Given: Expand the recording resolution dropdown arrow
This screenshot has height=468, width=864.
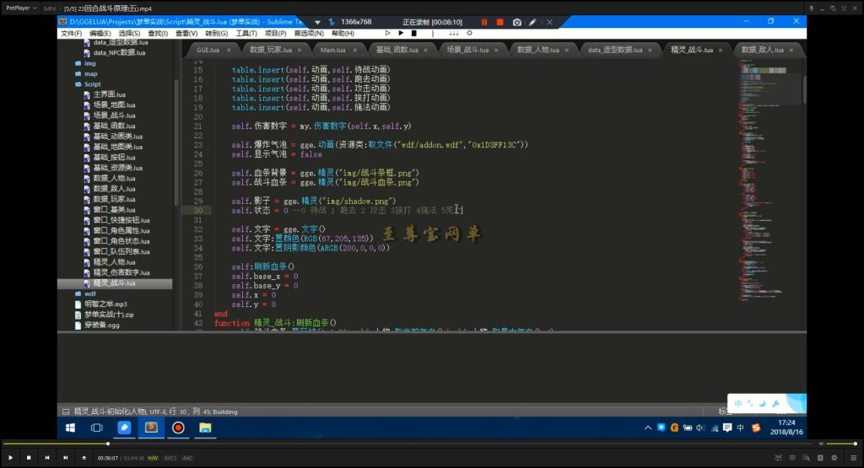Looking at the screenshot, I should point(318,22).
